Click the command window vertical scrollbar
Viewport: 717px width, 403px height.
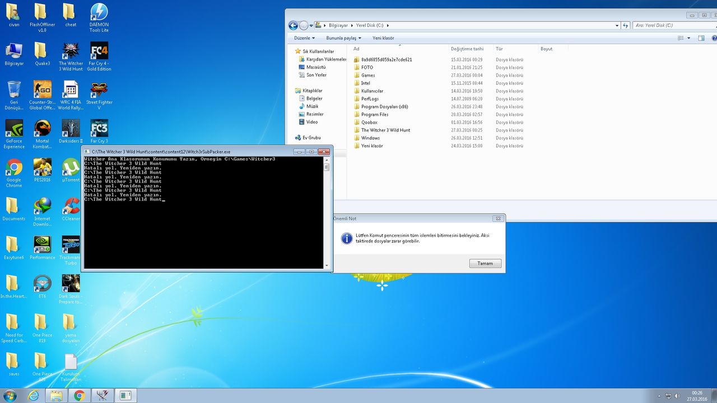click(x=327, y=213)
